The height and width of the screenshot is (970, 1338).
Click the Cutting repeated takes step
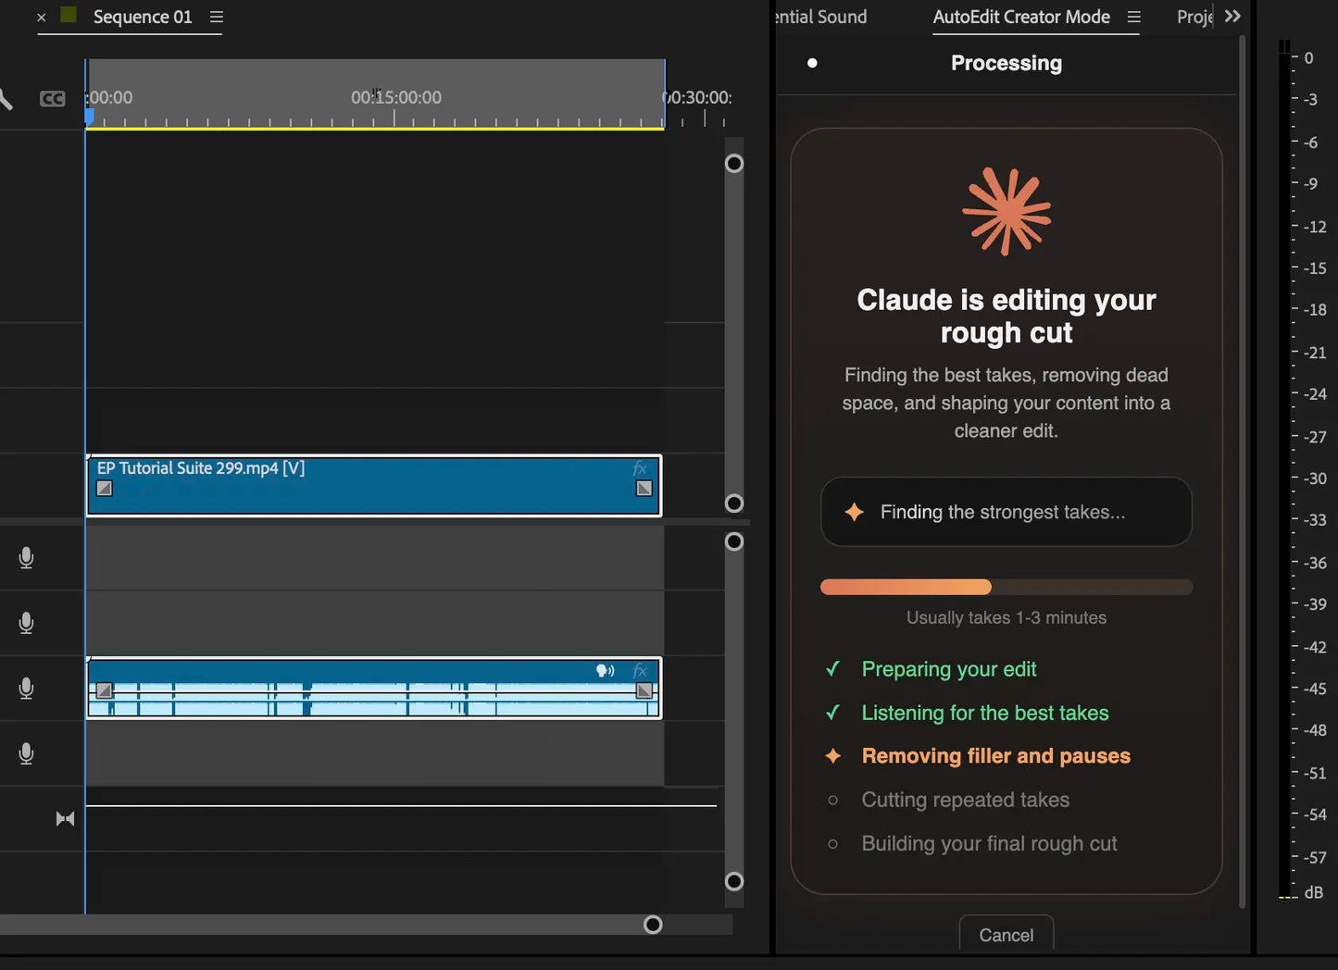click(966, 800)
